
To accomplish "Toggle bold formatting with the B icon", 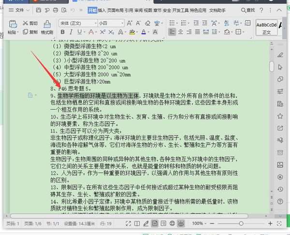I will (63, 32).
